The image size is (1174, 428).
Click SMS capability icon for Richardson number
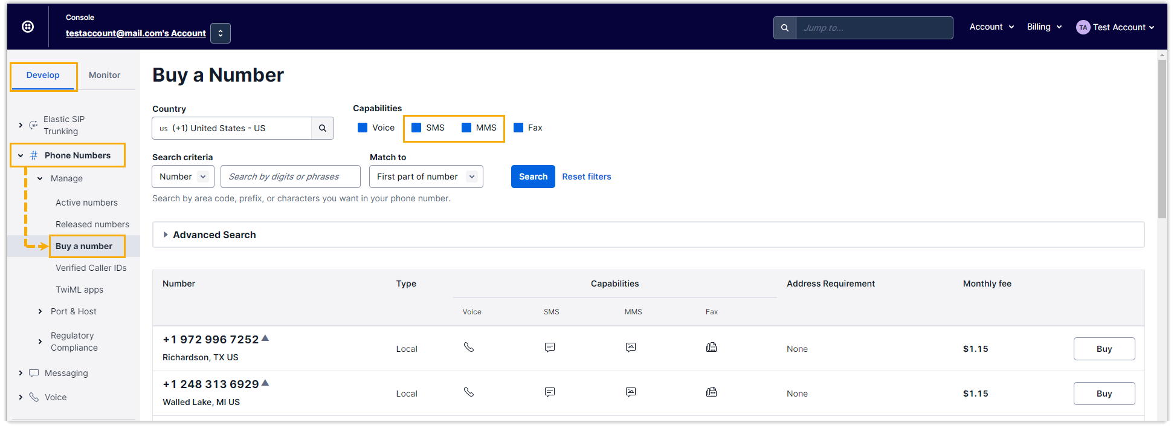click(x=550, y=348)
